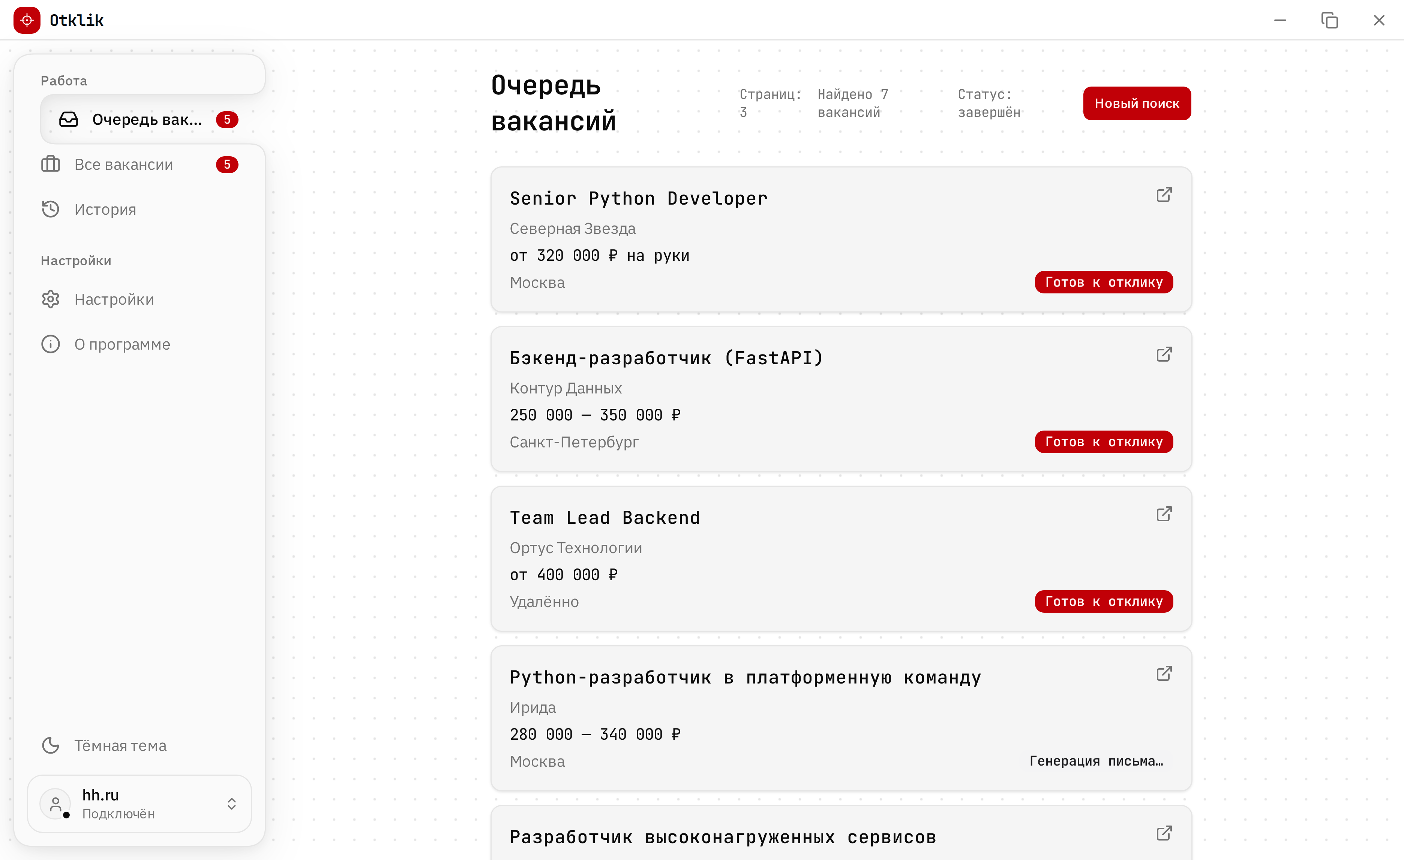The image size is (1404, 860).
Task: Click the Санкт-Петербург location text
Action: click(574, 442)
